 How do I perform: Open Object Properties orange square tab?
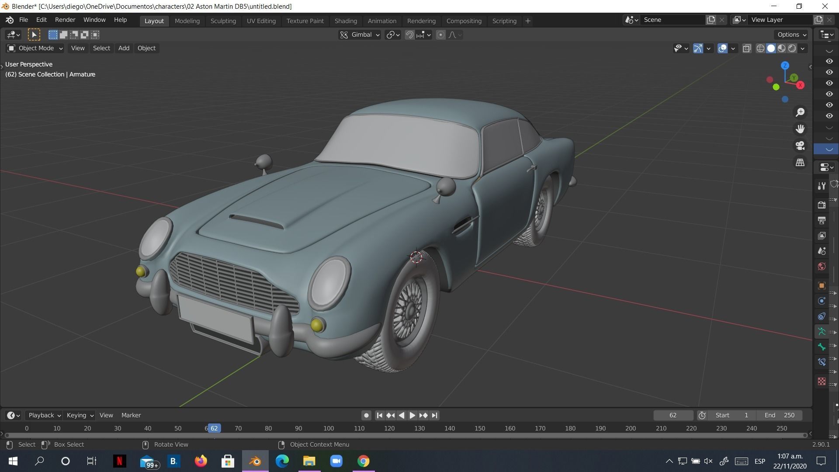pos(822,285)
